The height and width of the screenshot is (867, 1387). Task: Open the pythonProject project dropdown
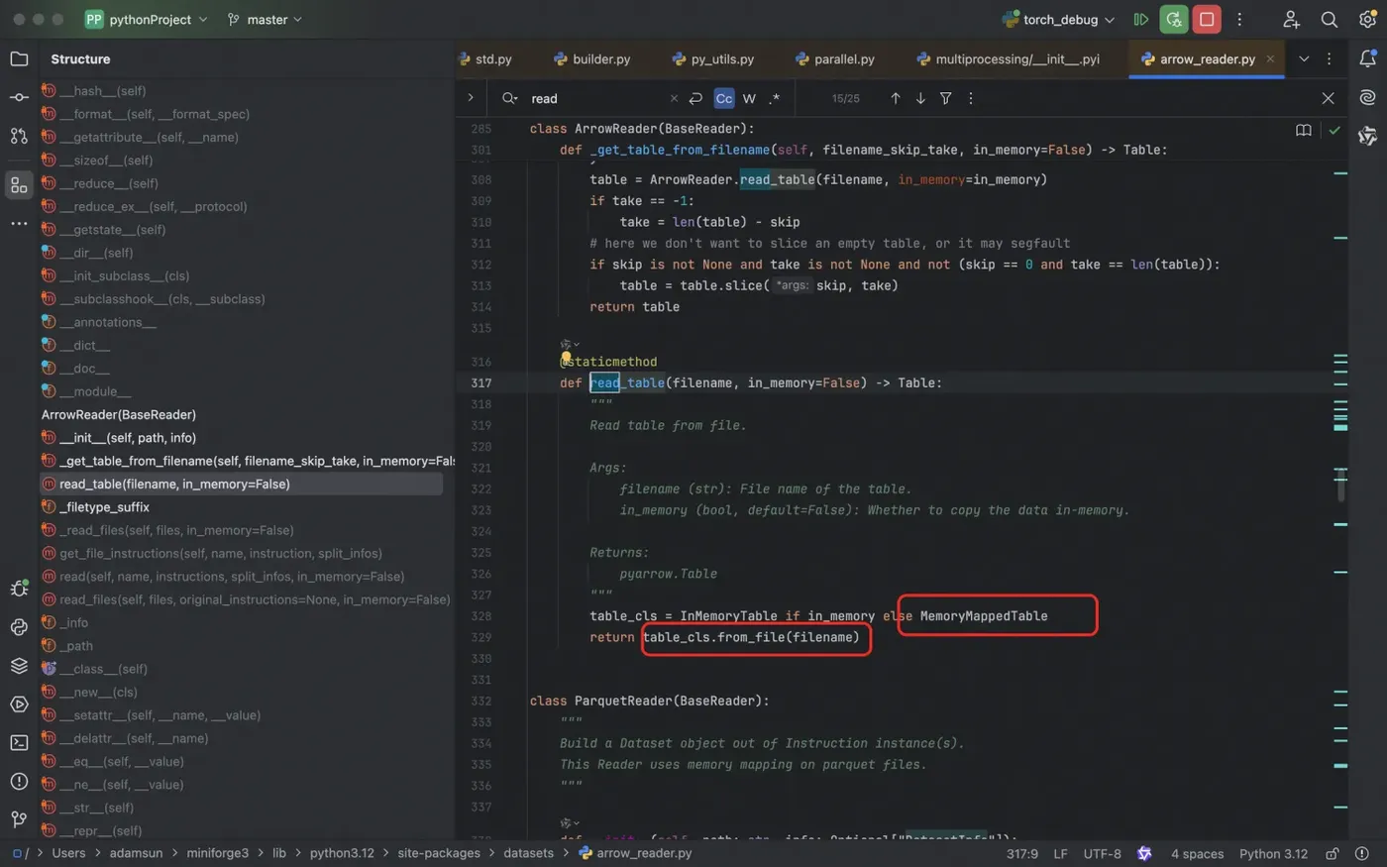147,19
